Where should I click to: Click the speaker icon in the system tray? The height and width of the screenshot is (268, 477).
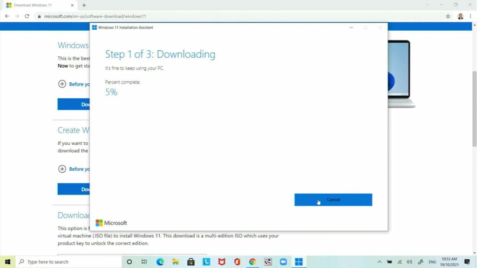[409, 261]
